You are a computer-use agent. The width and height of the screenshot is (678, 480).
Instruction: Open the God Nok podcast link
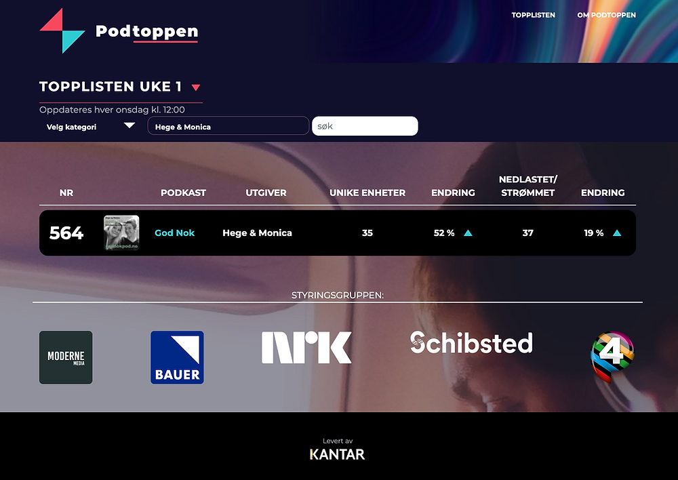tap(175, 233)
